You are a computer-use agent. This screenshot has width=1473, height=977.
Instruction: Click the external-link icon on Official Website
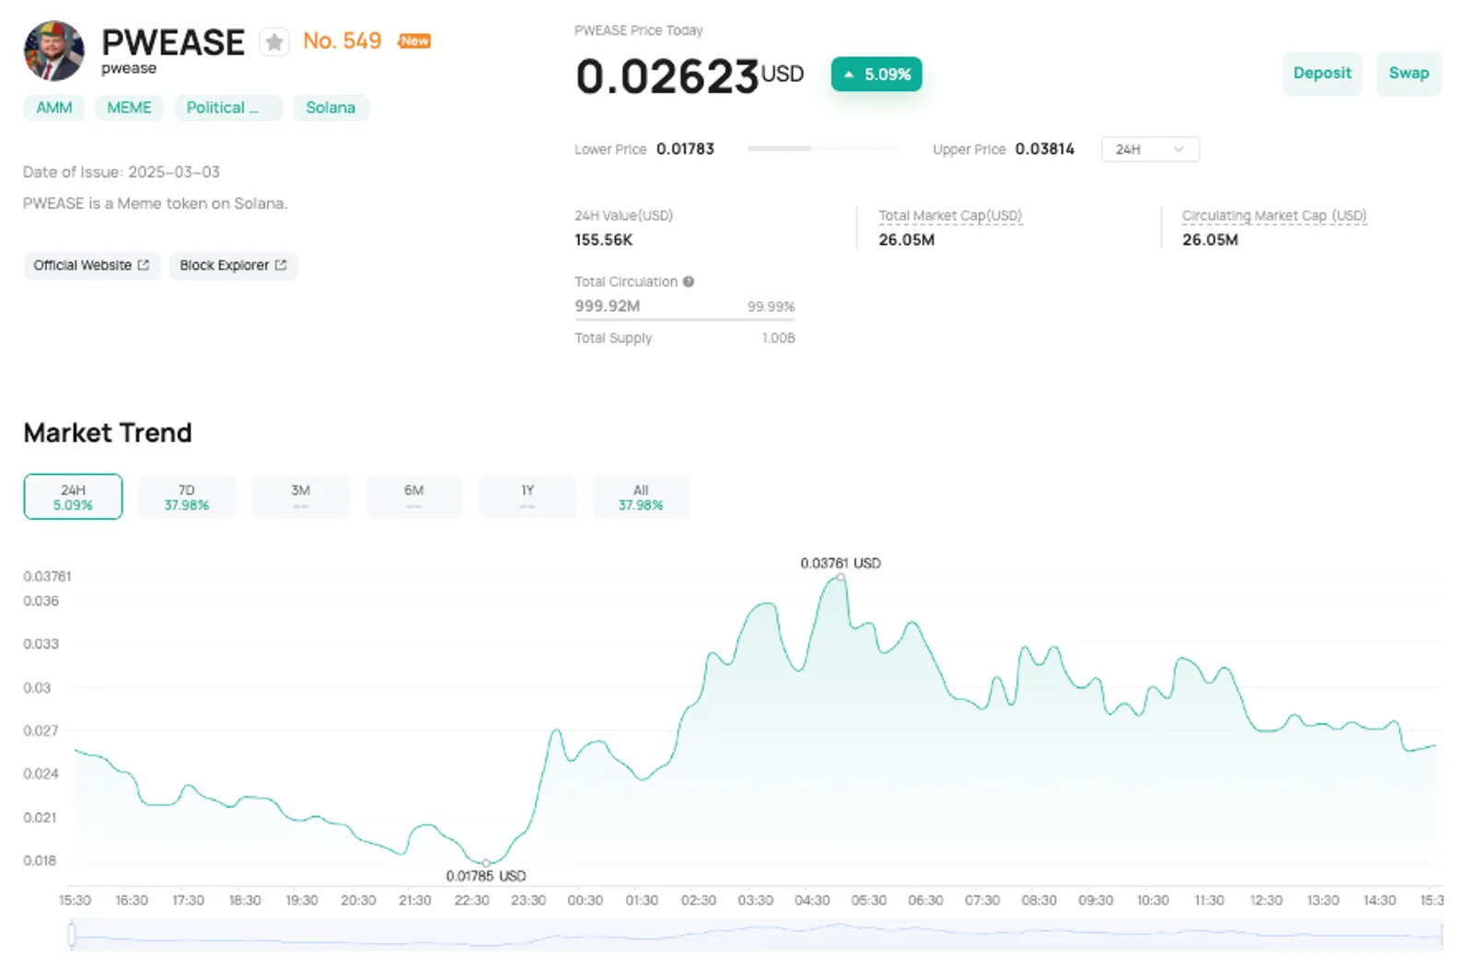point(144,265)
